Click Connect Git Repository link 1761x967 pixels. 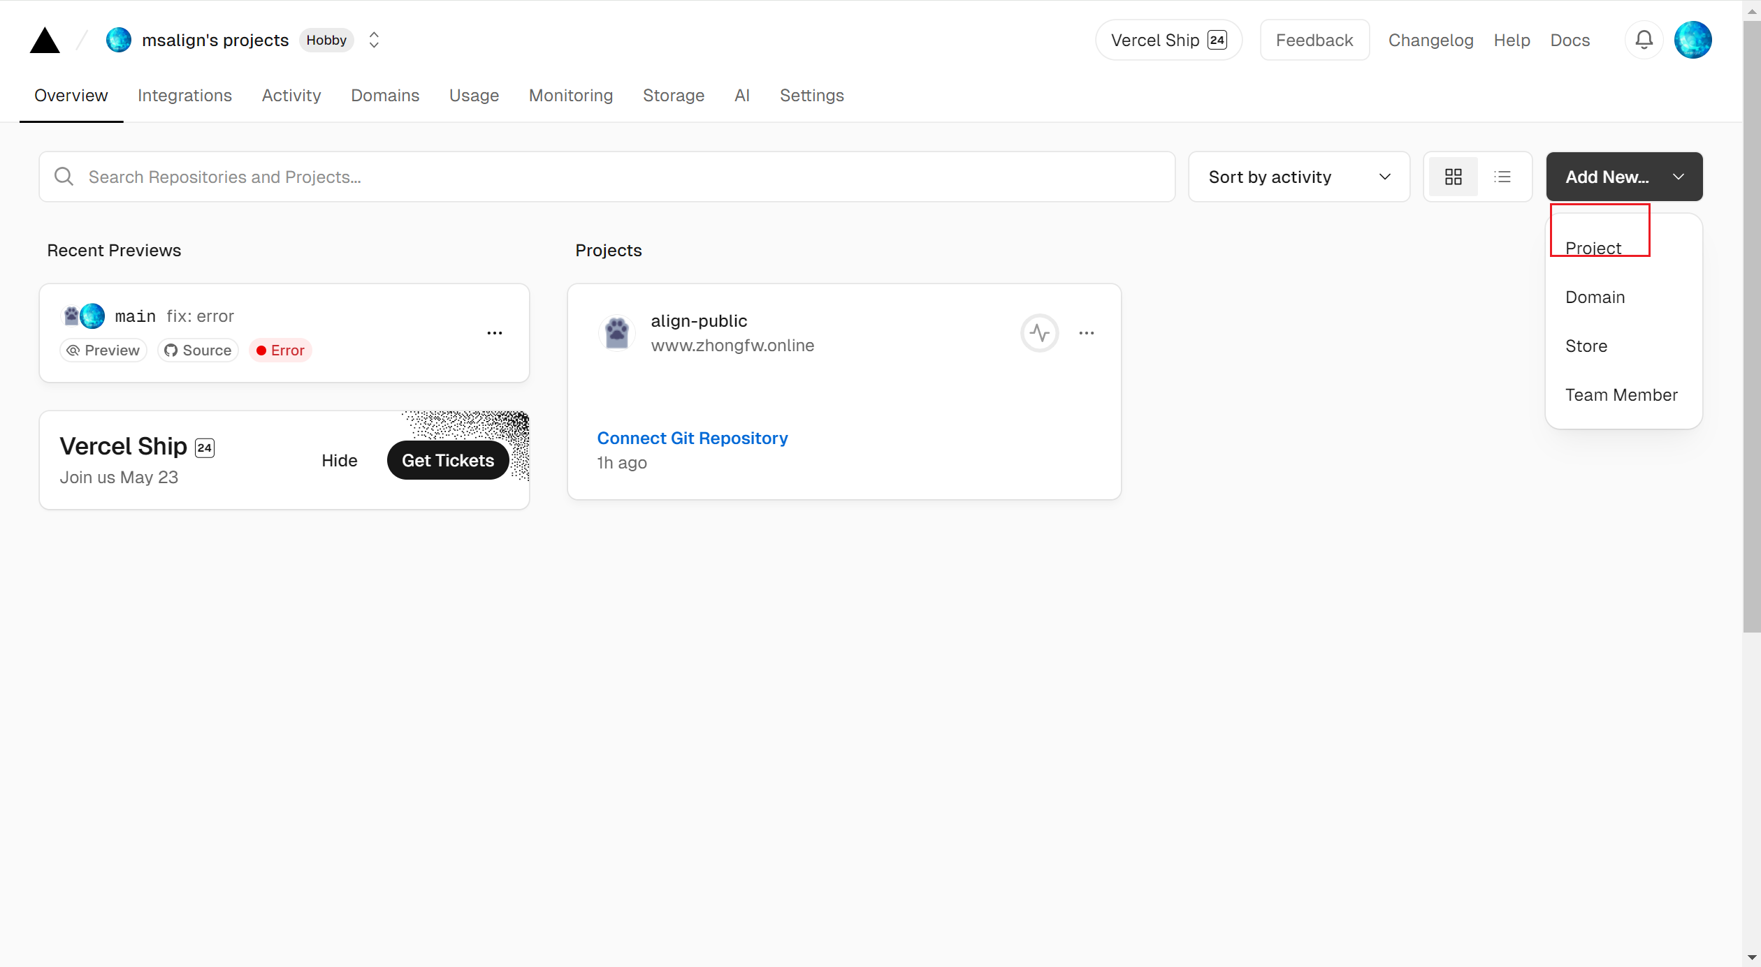[x=693, y=438]
